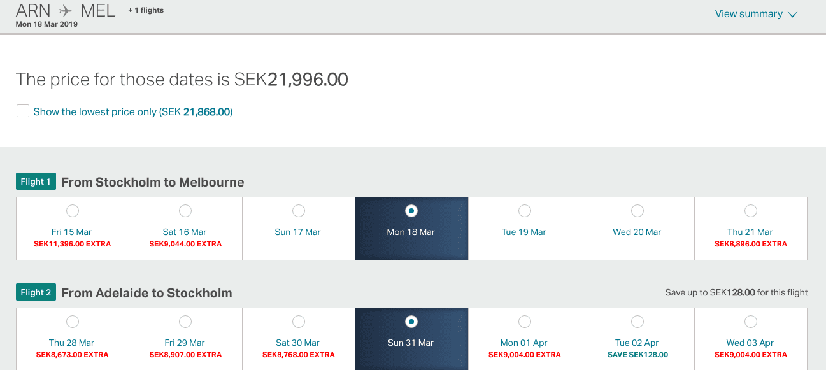Pick Mon 01 Apr return date

point(525,322)
